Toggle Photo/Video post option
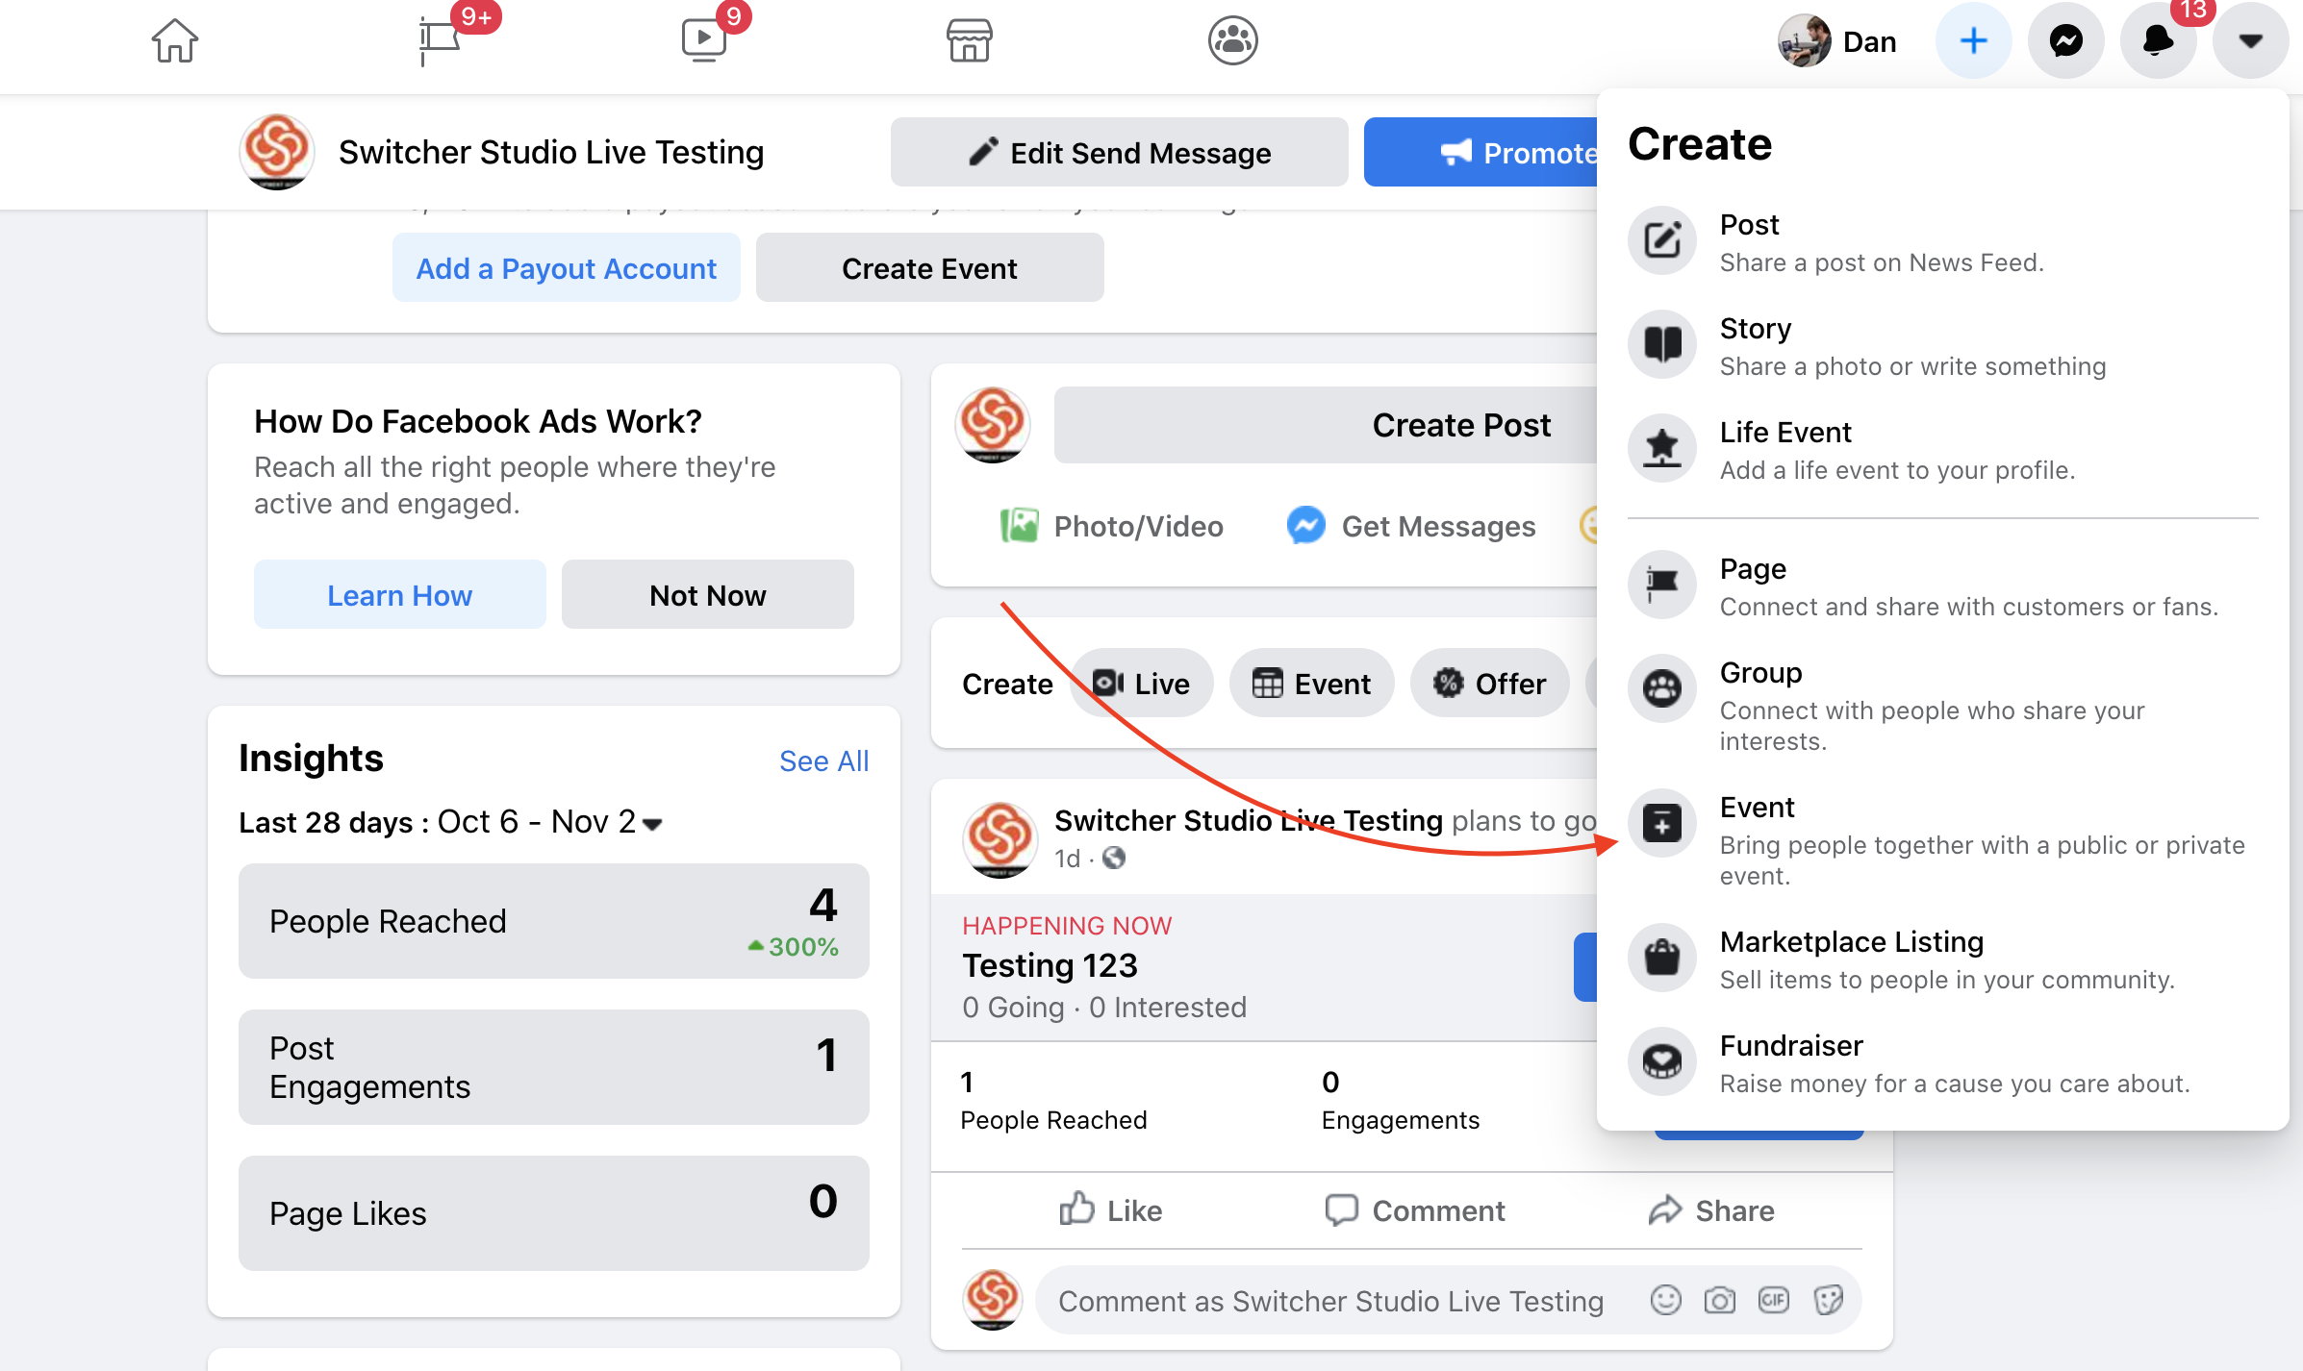Screen dimensions: 2303x1371 pos(1111,524)
